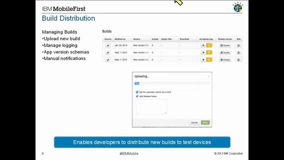Click the log play icon for Jan. 30, 2013 build

pos(203,45)
